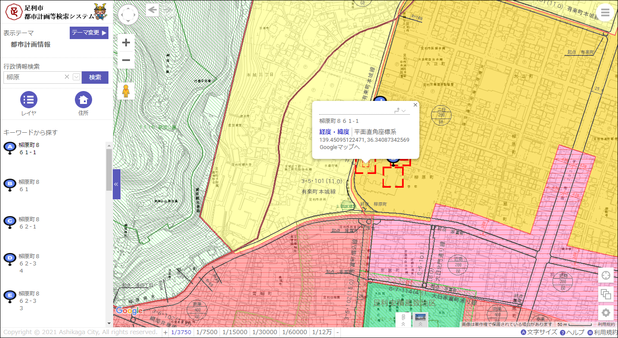Open the ヘルプ help link

(572, 332)
